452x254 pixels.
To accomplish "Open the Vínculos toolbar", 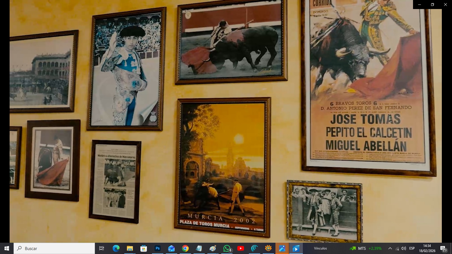I will coord(320,248).
